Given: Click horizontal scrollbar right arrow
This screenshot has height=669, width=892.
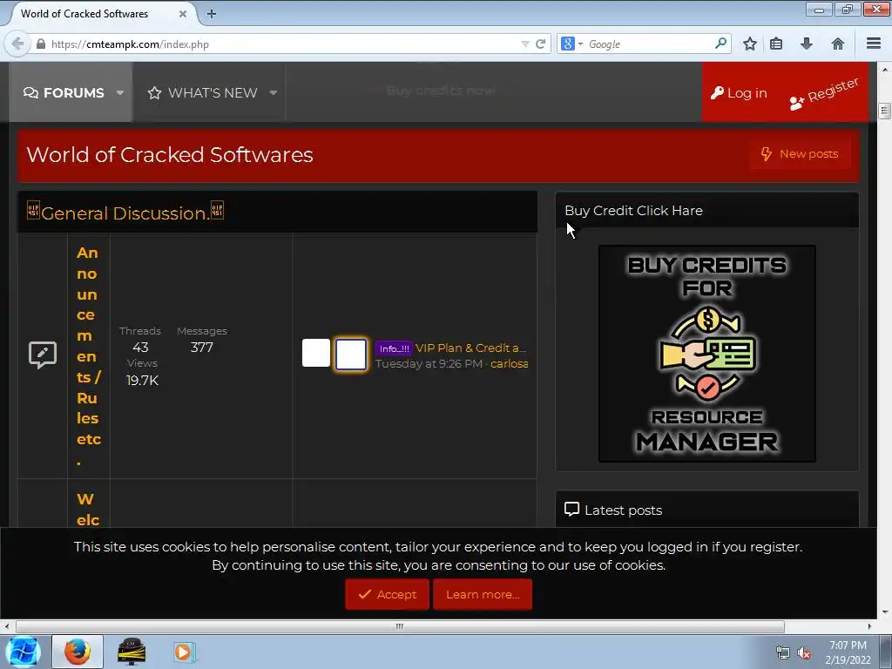Looking at the screenshot, I should click(x=869, y=627).
